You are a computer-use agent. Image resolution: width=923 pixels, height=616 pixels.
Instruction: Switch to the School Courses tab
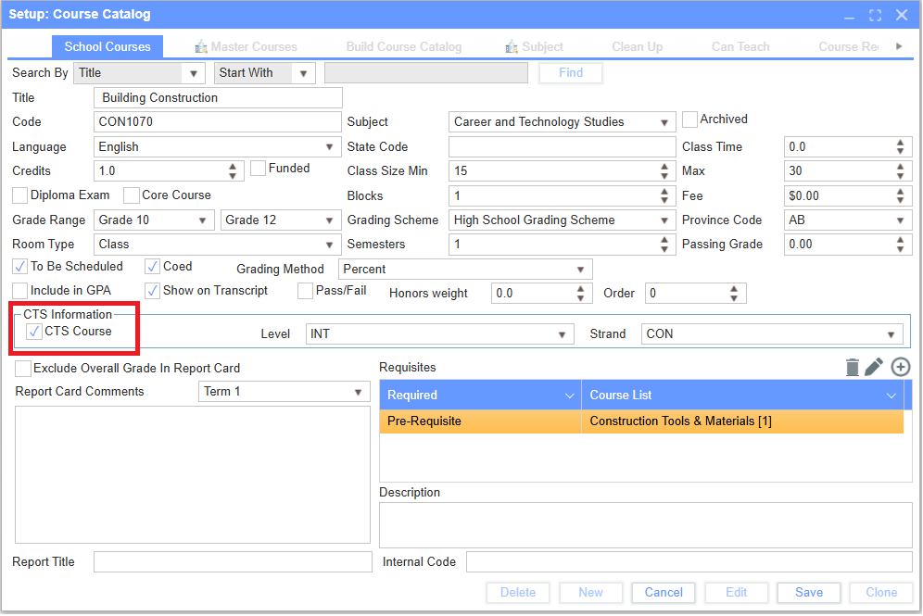pos(107,46)
